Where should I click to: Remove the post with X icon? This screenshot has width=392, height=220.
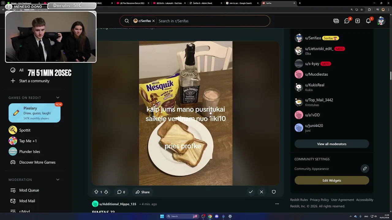[262, 192]
